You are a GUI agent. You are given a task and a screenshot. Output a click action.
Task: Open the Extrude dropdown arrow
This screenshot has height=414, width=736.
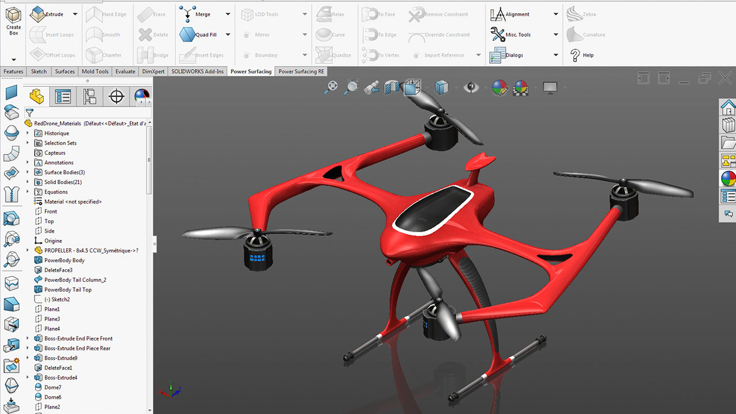pos(75,14)
